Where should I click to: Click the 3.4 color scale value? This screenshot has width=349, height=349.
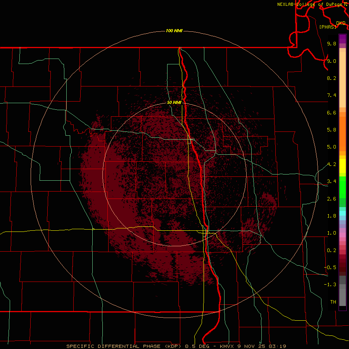tap(332, 181)
